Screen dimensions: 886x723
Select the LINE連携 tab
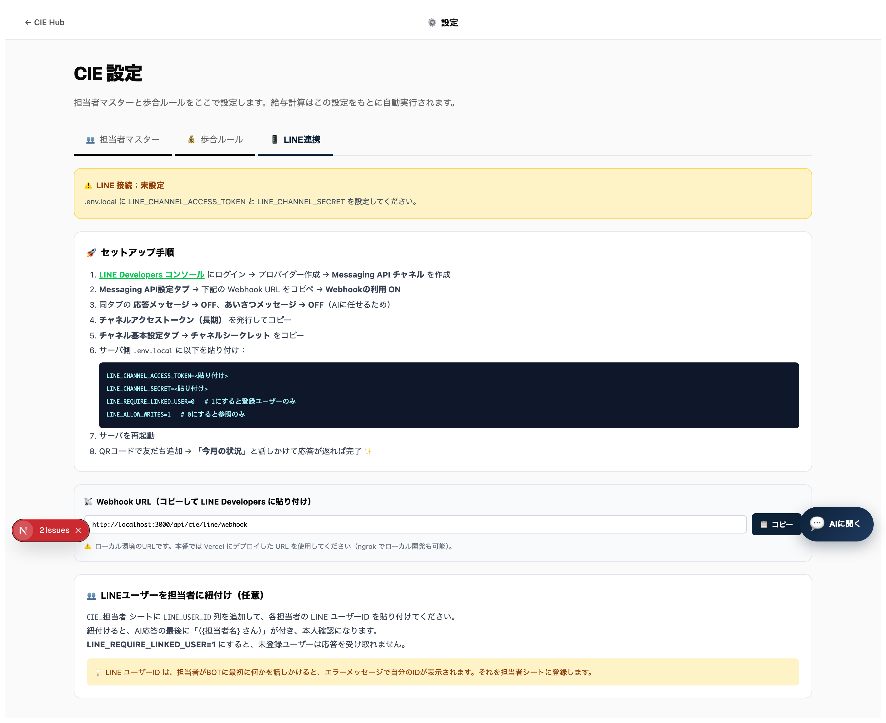(x=295, y=140)
